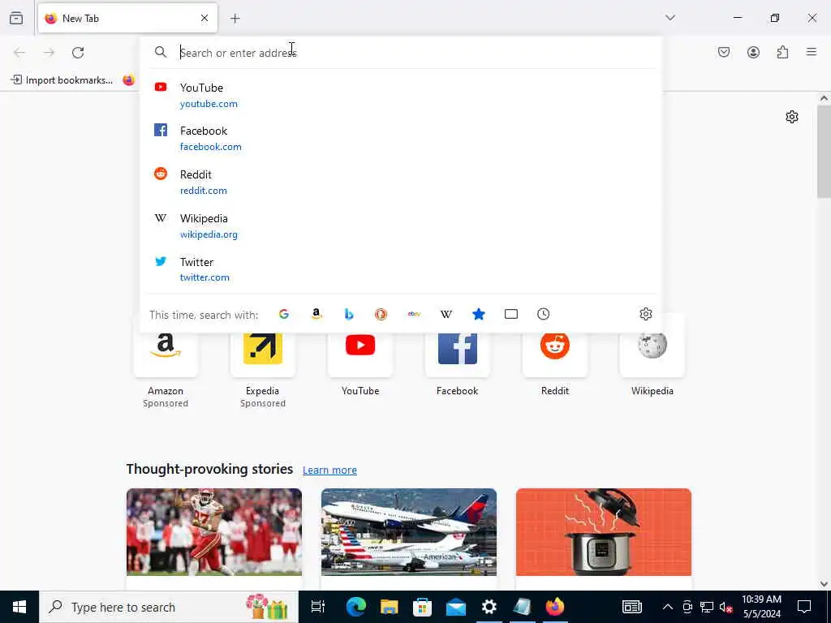Screen dimensions: 831x623
Task: Choose Reddit suggestion in address dropdown
Action: tap(401, 182)
